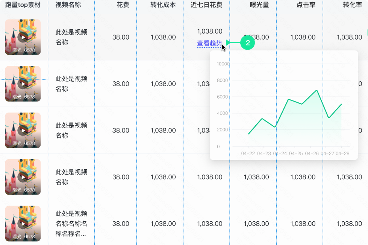Screen dimensions: 368x245
Task: Click the 点击率 value in the truncated-name row
Action: pyautogui.click(x=303, y=224)
